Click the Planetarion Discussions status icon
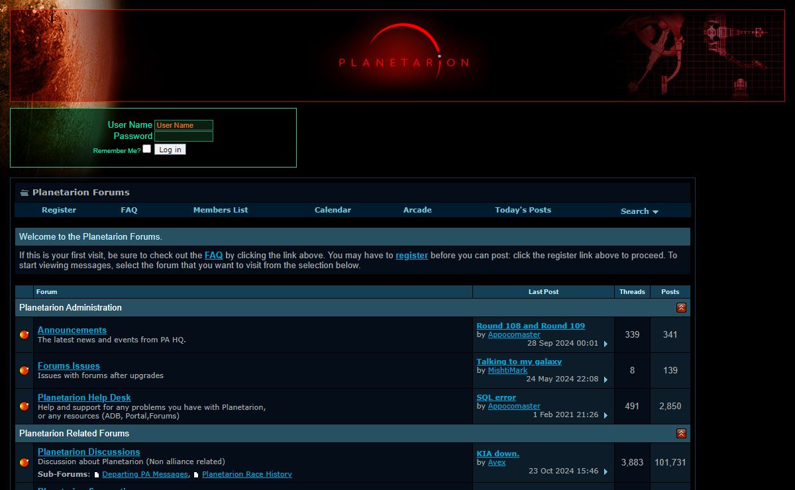 pos(25,462)
